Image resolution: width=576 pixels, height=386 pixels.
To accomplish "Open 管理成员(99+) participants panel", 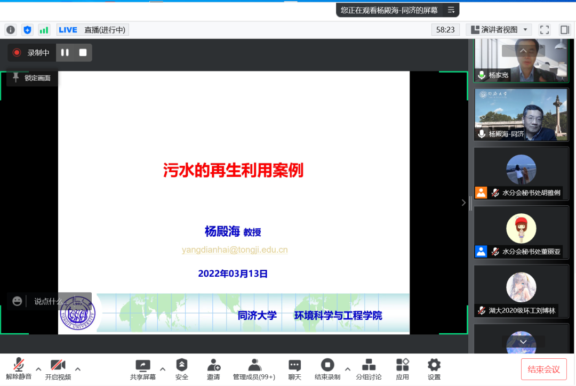I will point(254,369).
